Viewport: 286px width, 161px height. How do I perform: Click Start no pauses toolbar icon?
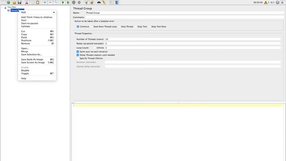point(68,2)
